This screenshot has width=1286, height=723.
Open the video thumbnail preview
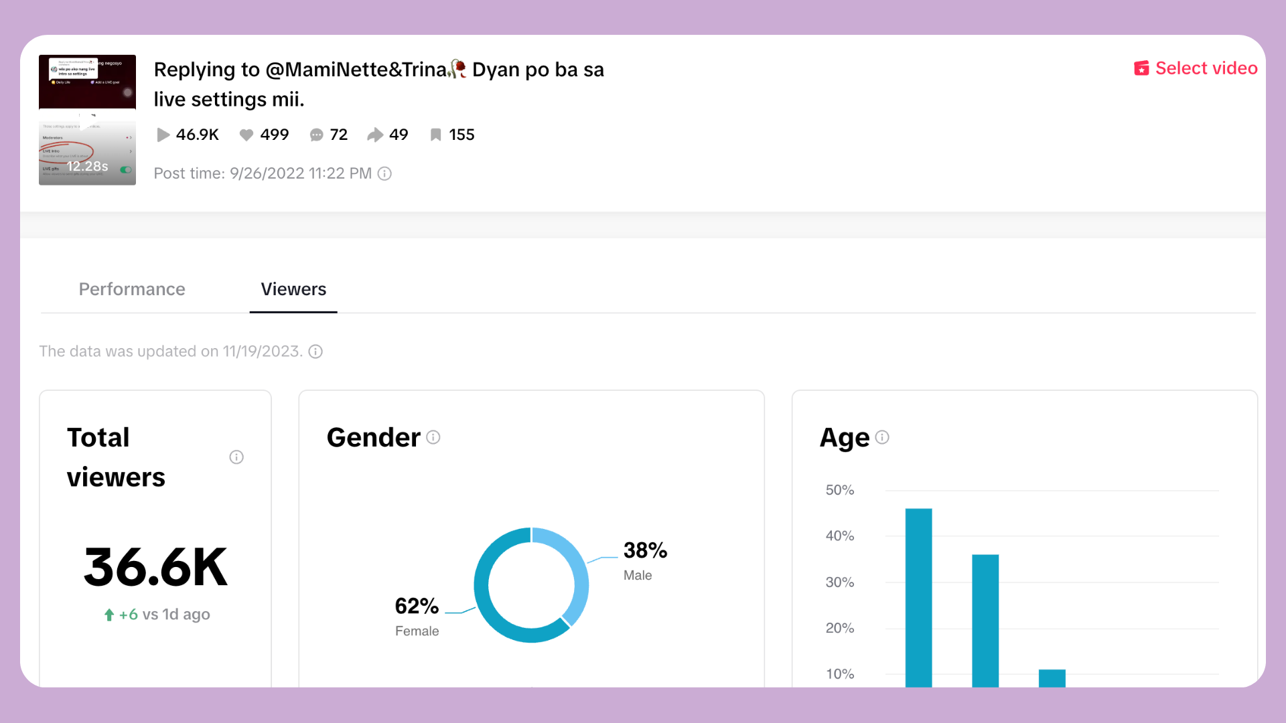(87, 120)
